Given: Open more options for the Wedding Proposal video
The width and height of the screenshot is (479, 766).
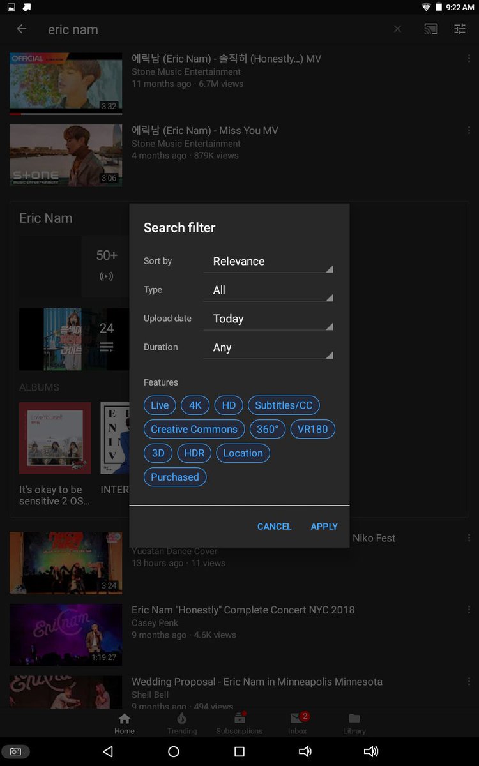Looking at the screenshot, I should 469,682.
